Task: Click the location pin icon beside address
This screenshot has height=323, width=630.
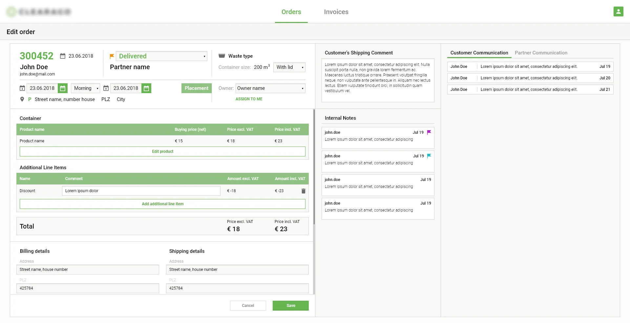Action: 22,99
